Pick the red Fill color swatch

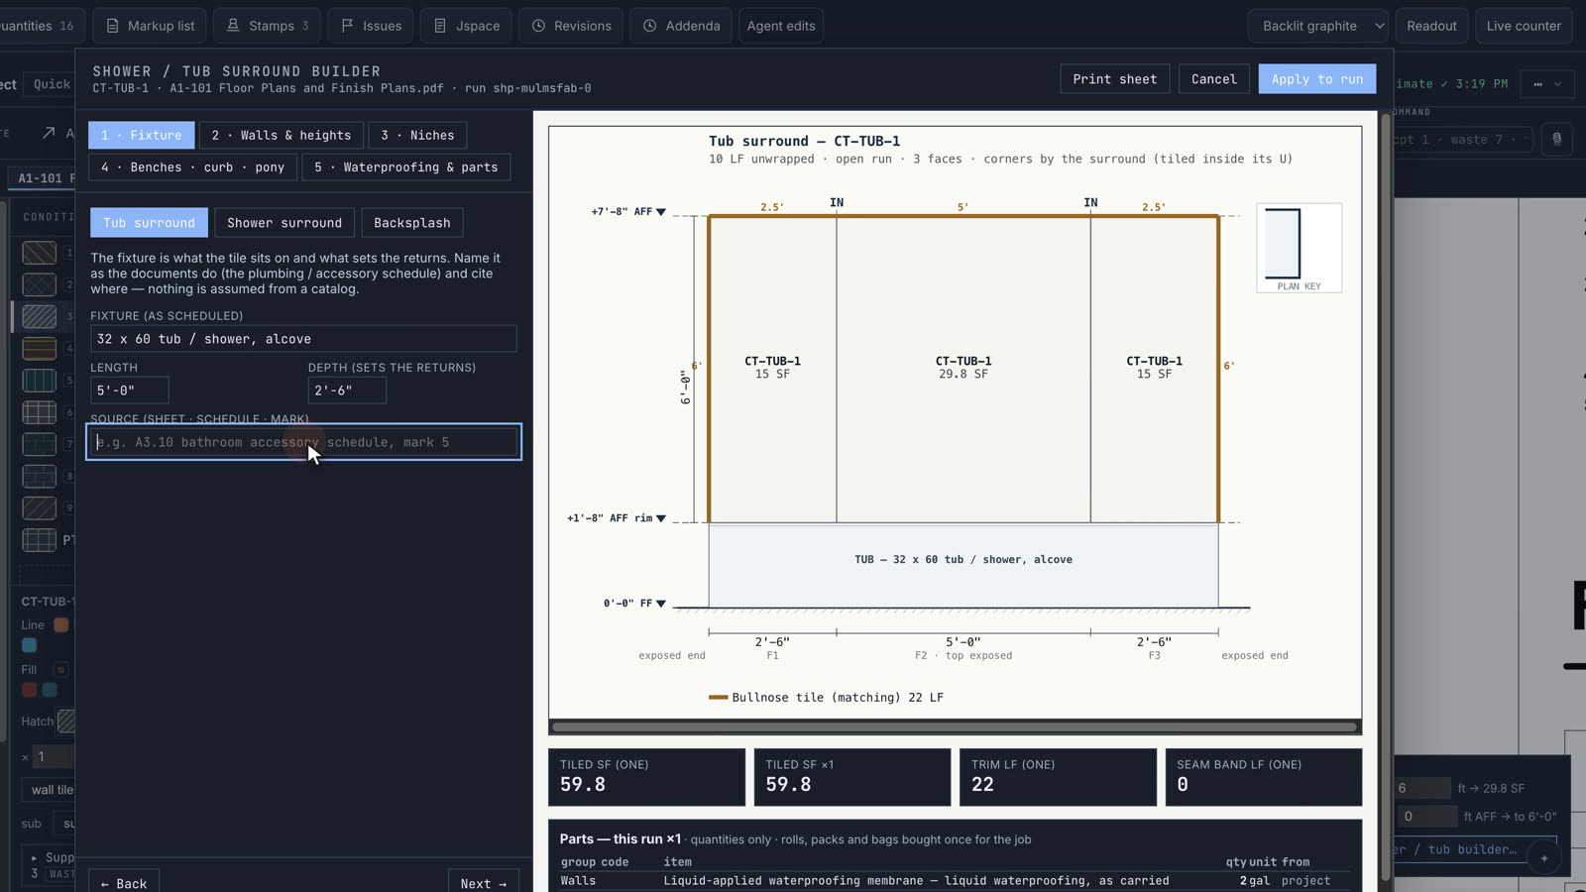click(x=30, y=690)
